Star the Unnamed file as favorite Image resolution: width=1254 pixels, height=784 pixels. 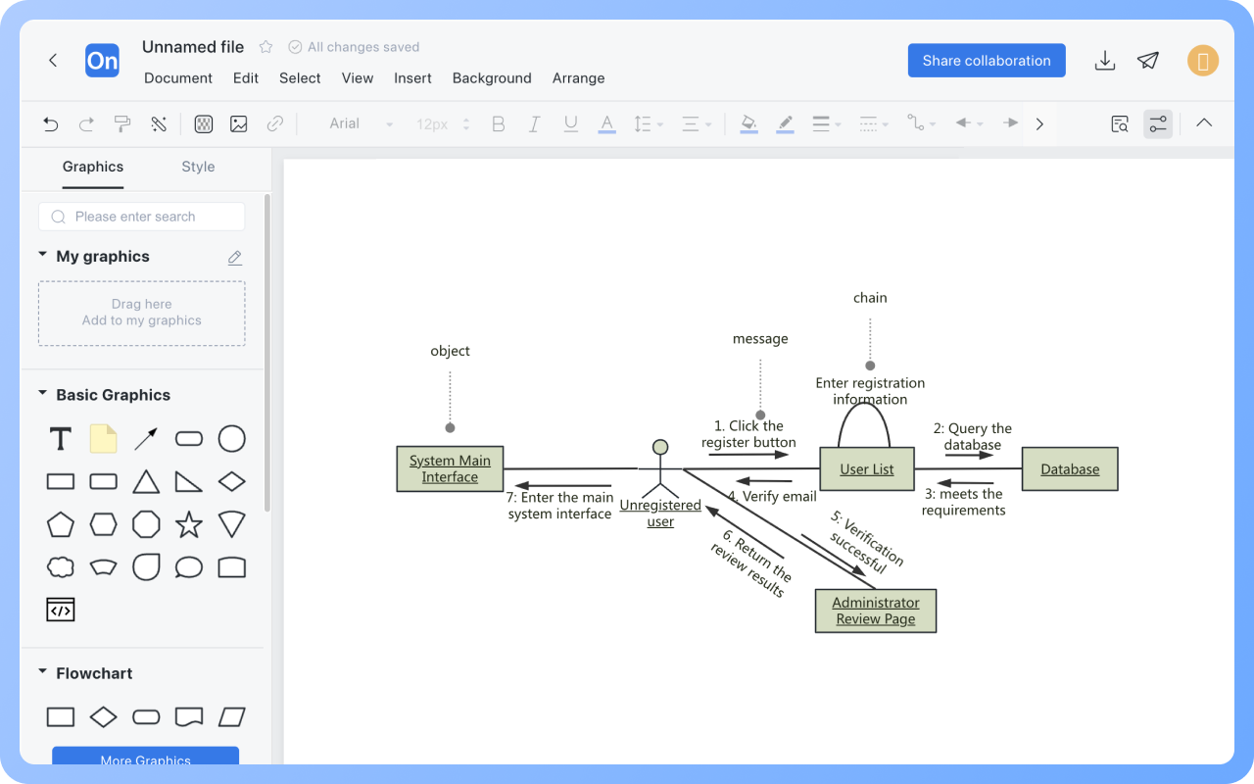click(x=265, y=47)
